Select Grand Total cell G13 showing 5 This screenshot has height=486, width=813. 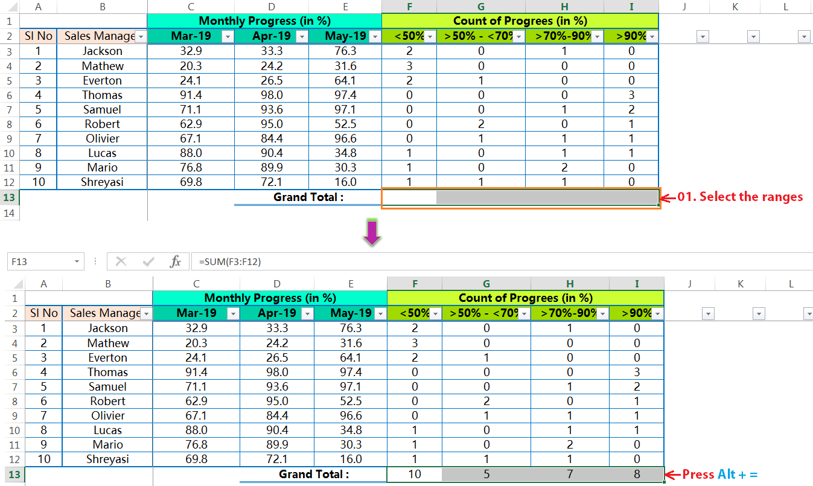pyautogui.click(x=486, y=475)
